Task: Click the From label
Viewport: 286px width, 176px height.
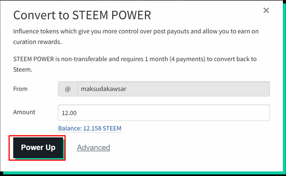Action: [20, 89]
